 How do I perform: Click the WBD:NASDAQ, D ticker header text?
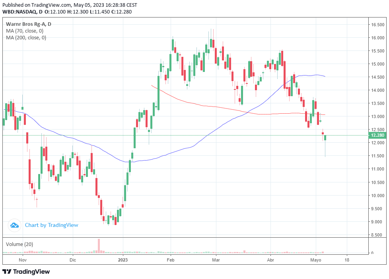22,12
